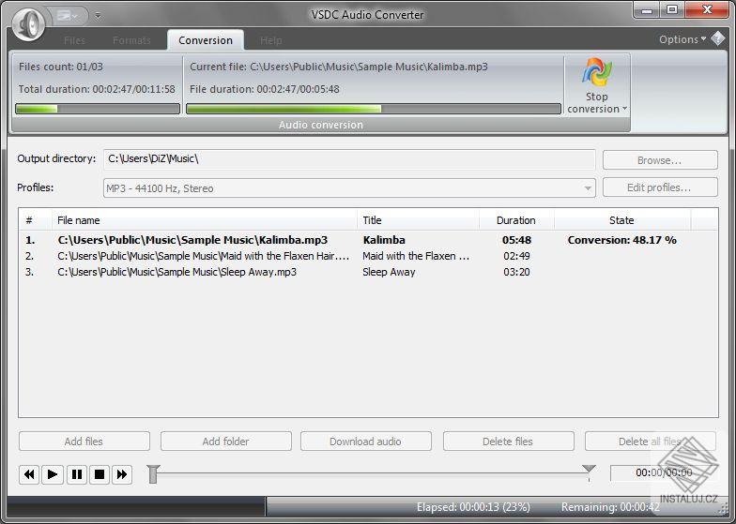Screen dimensions: 736x524
Task: Click the file duration progress bar
Action: [374, 109]
